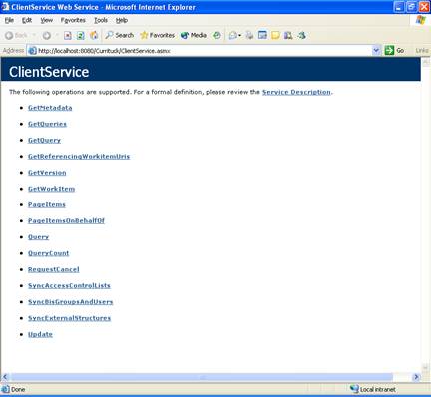Open the Update operation link
Screen dimensions: 431x397
[x=40, y=334]
